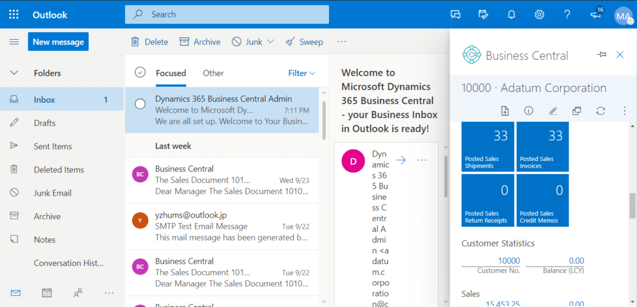Open the Sent Items folder

pyautogui.click(x=53, y=146)
